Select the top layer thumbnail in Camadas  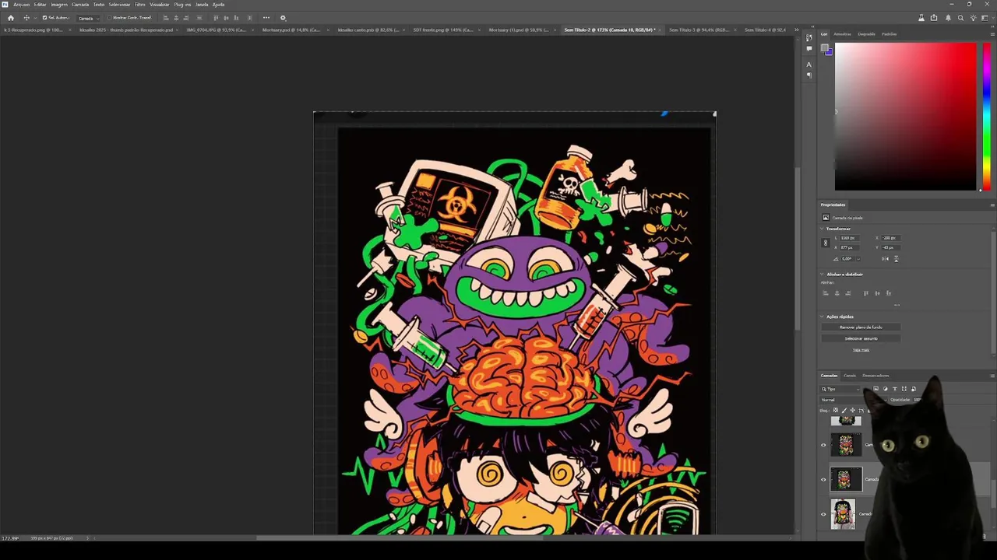(x=846, y=421)
